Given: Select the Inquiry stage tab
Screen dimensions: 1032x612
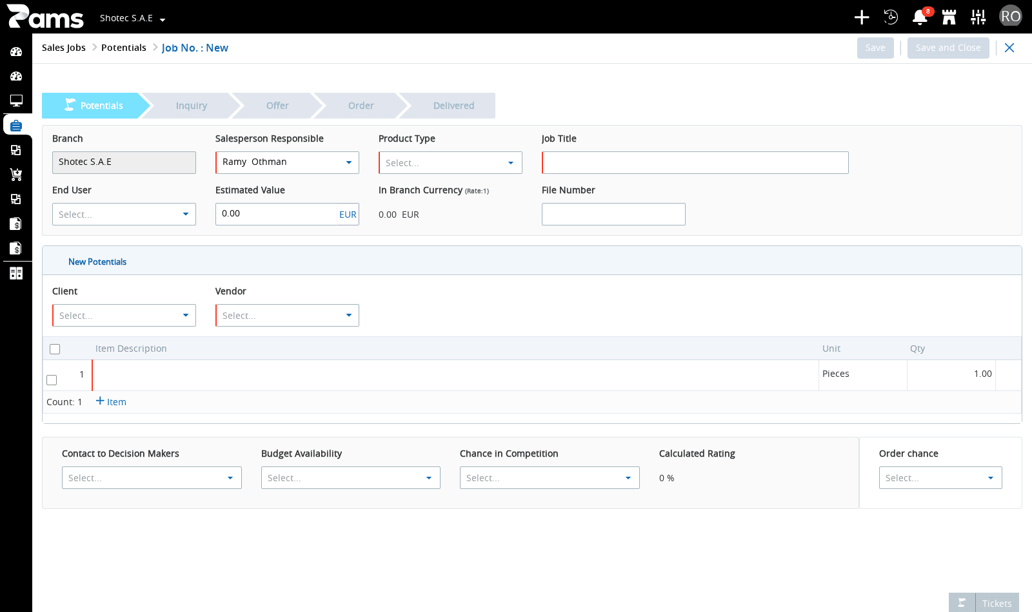Looking at the screenshot, I should coord(192,106).
